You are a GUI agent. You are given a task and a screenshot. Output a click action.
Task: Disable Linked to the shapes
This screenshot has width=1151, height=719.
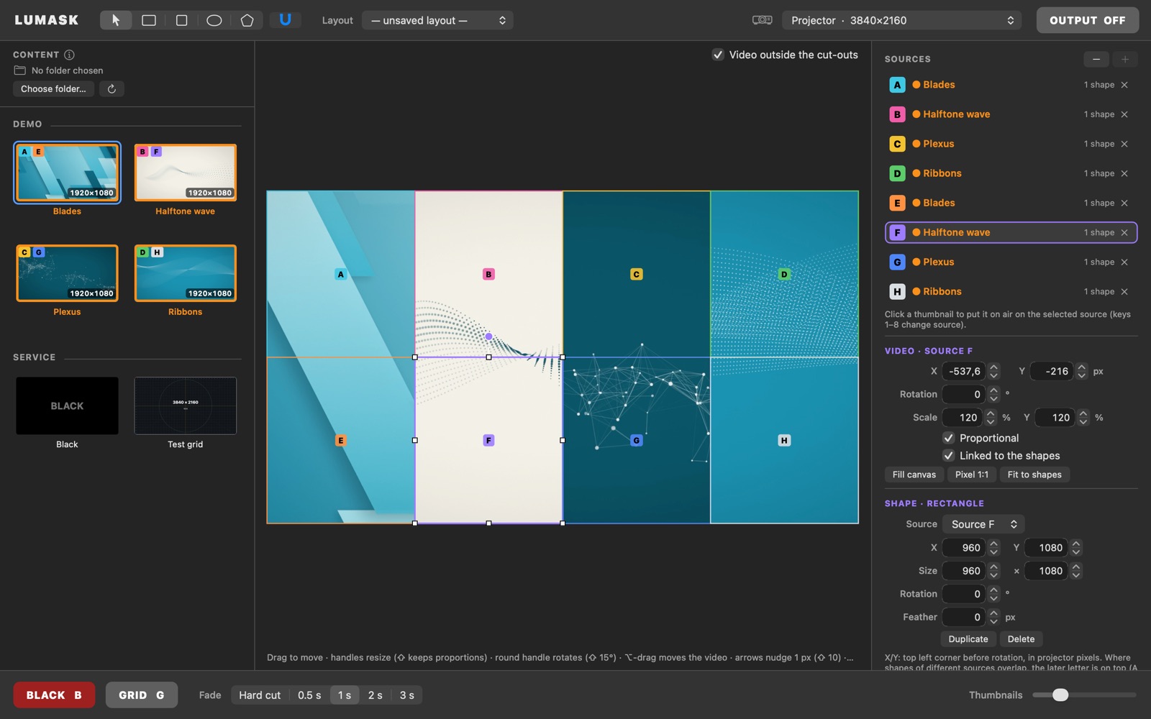[949, 456]
